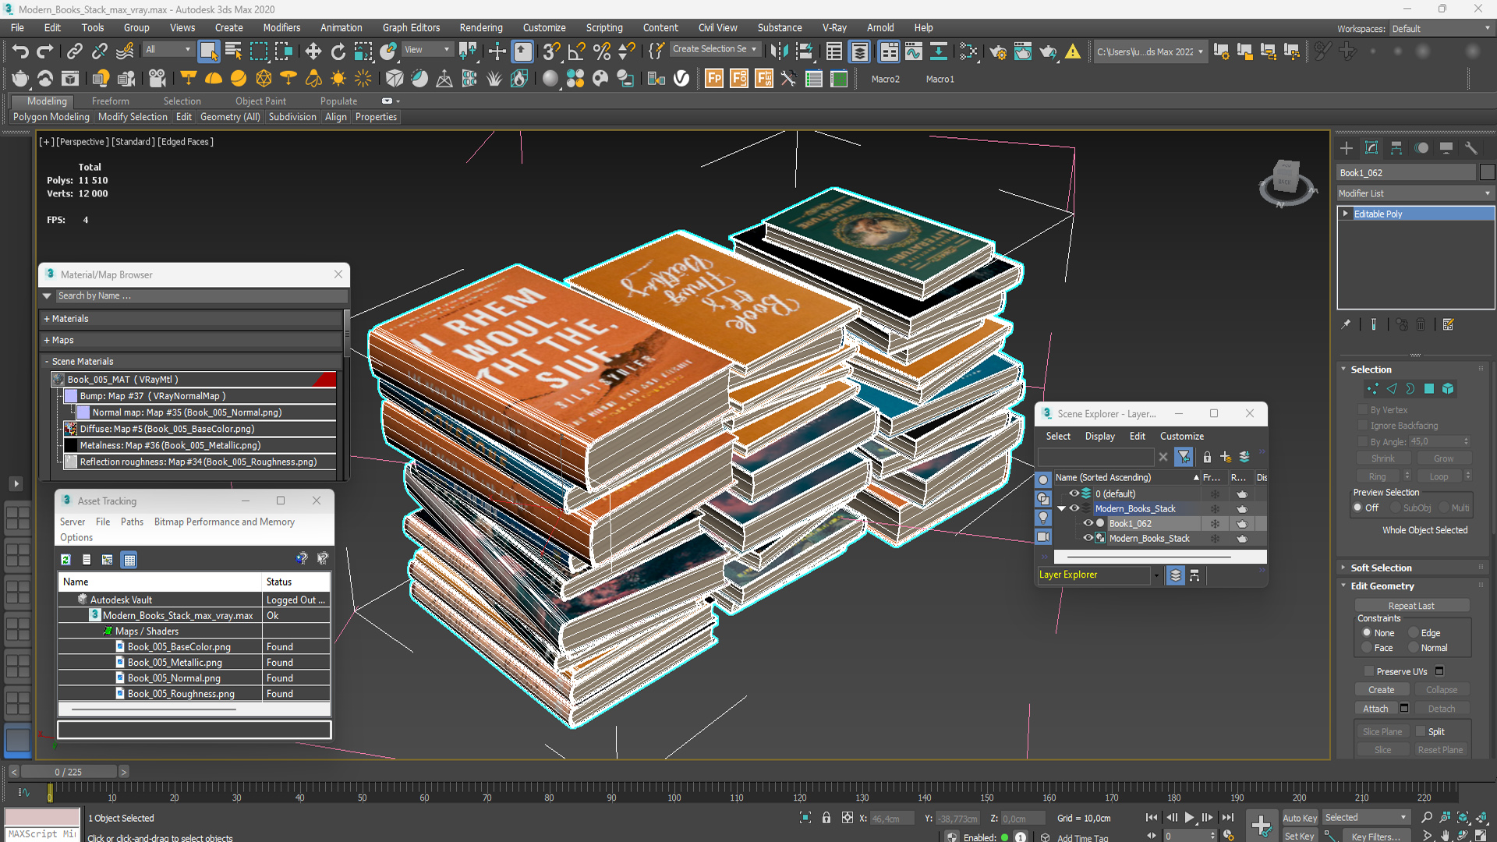
Task: Play the animation
Action: click(1190, 817)
